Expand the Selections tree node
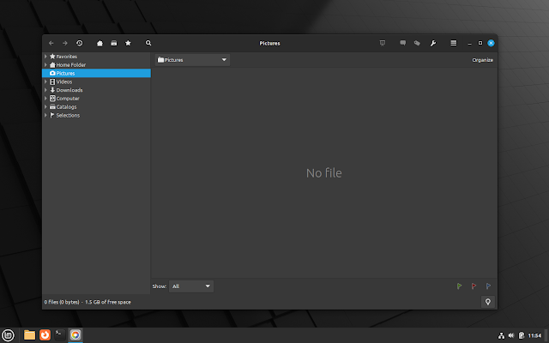Viewport: 549px width, 343px height. (45, 115)
